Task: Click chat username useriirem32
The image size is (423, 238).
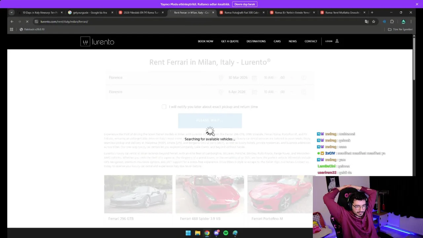Action: (x=327, y=173)
